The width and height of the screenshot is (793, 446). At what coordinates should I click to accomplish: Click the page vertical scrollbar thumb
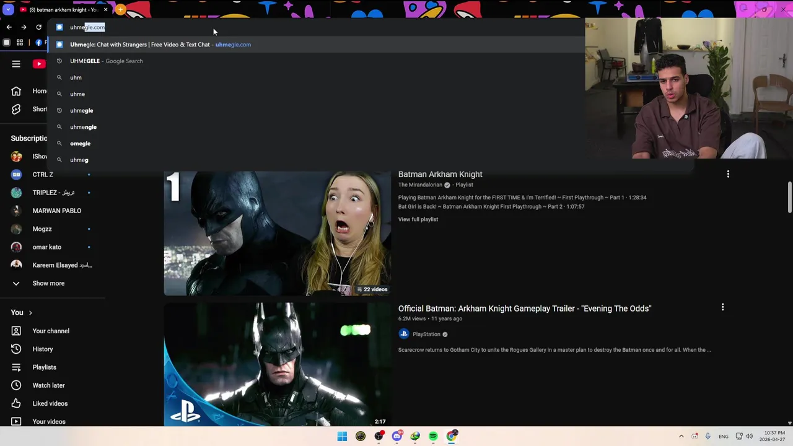coord(790,197)
